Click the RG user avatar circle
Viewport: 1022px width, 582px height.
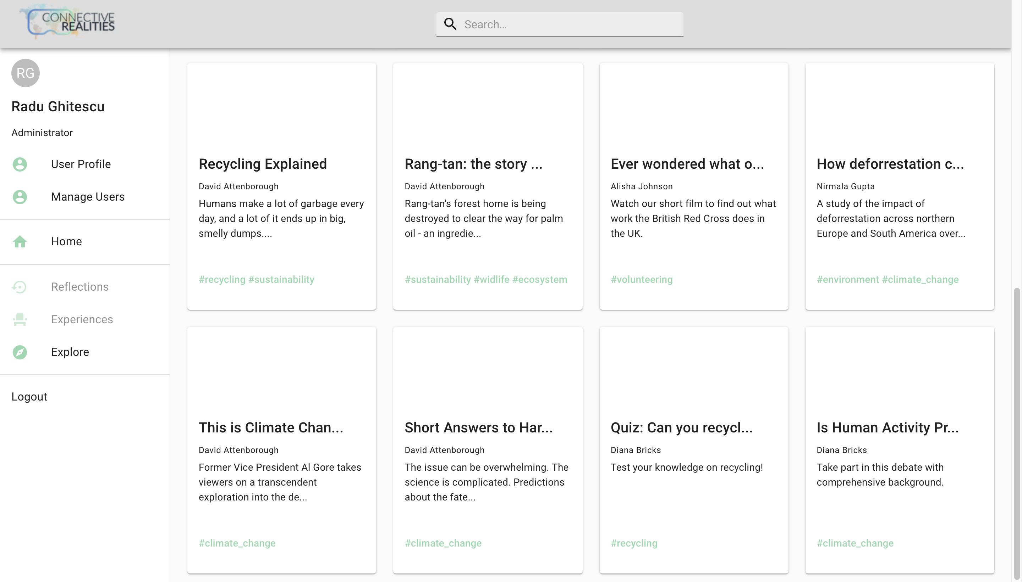(x=25, y=73)
